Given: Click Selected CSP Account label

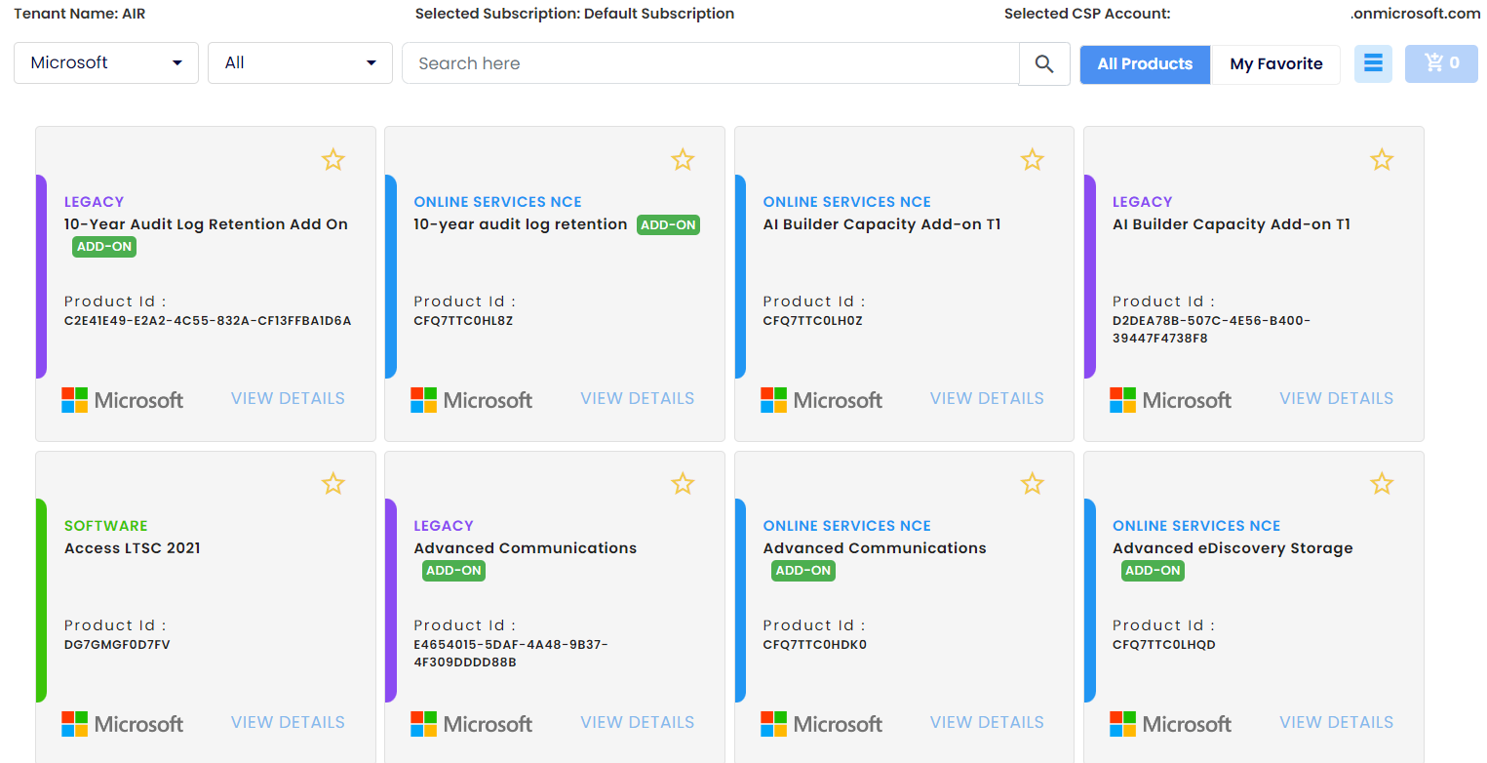Looking at the screenshot, I should tap(1087, 14).
